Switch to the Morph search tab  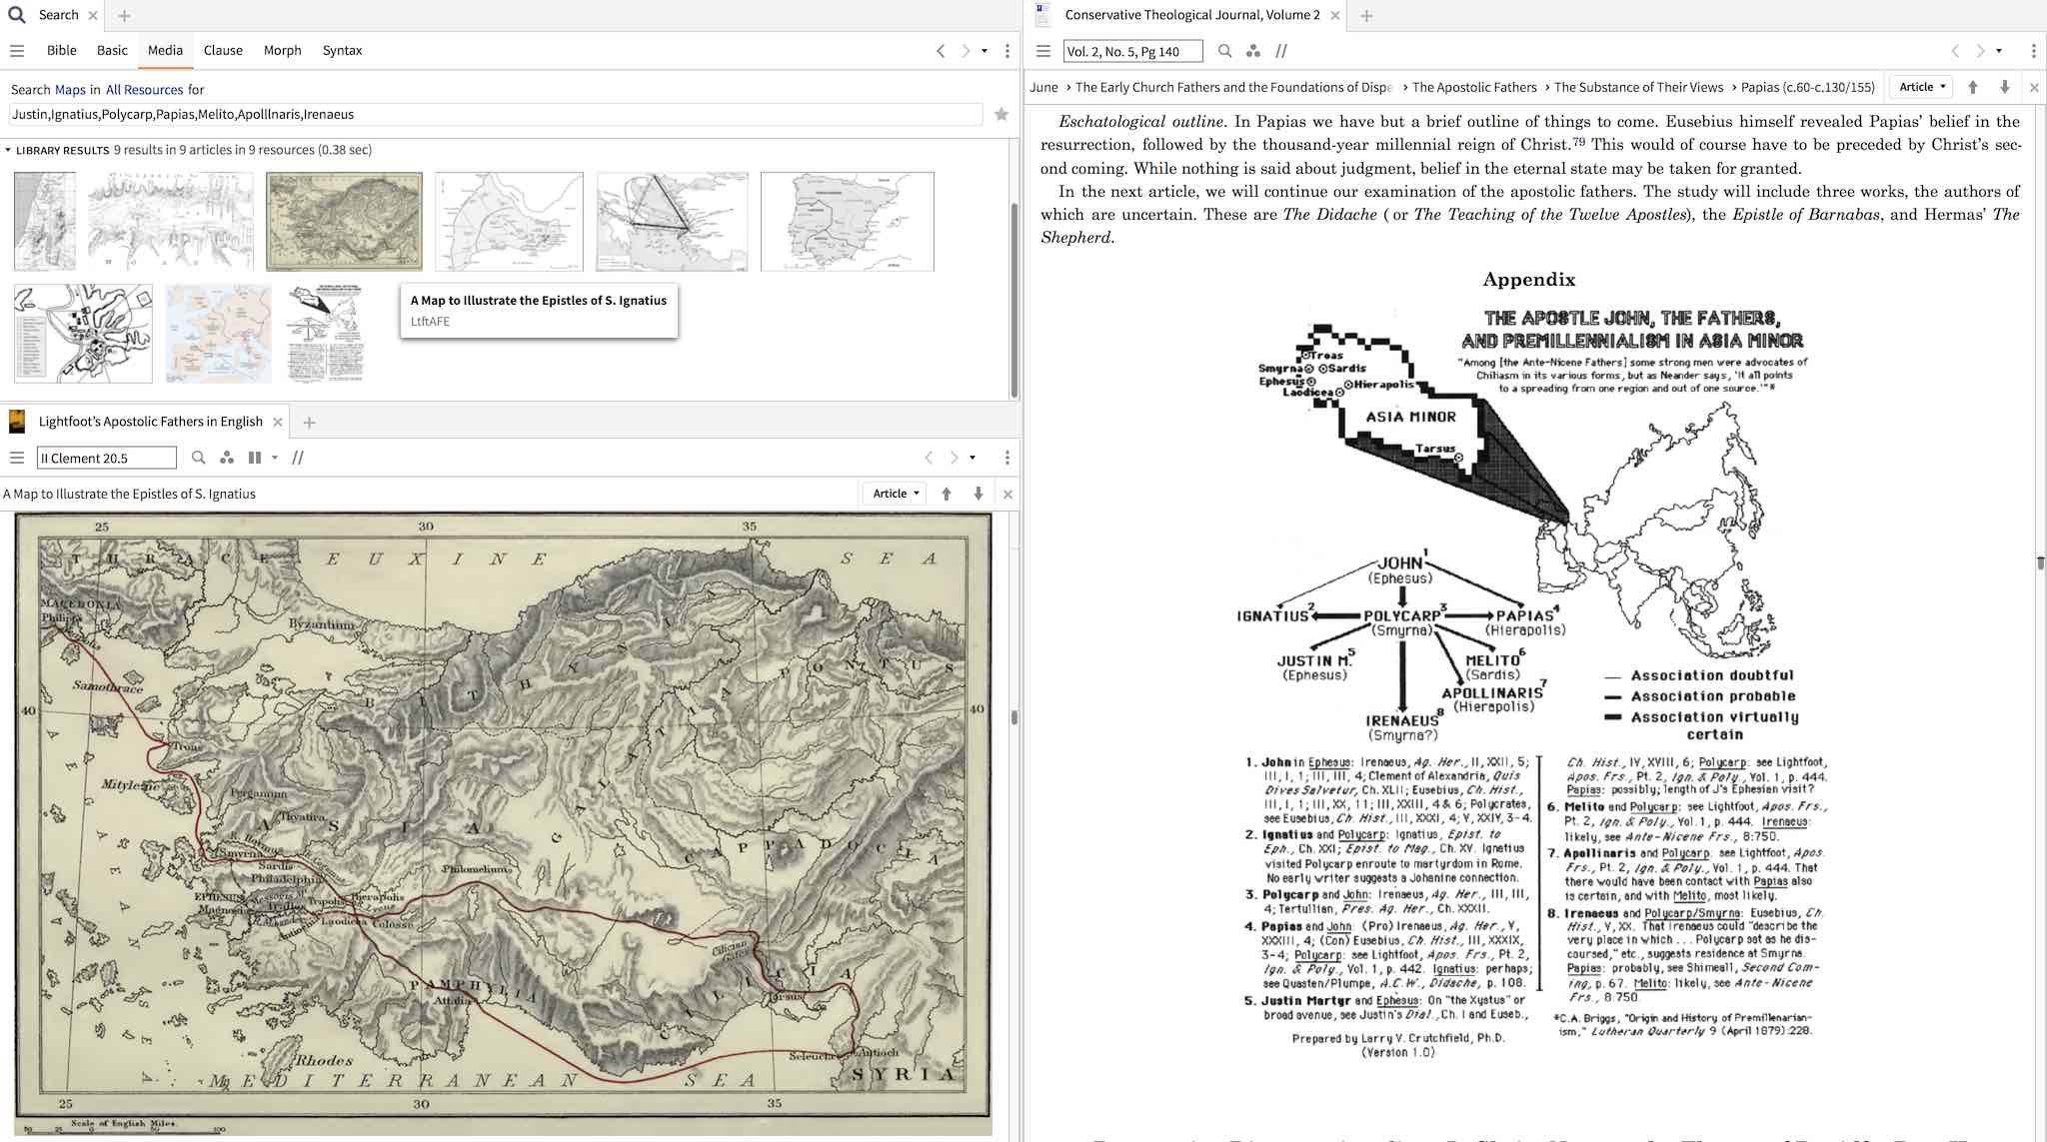pyautogui.click(x=282, y=50)
